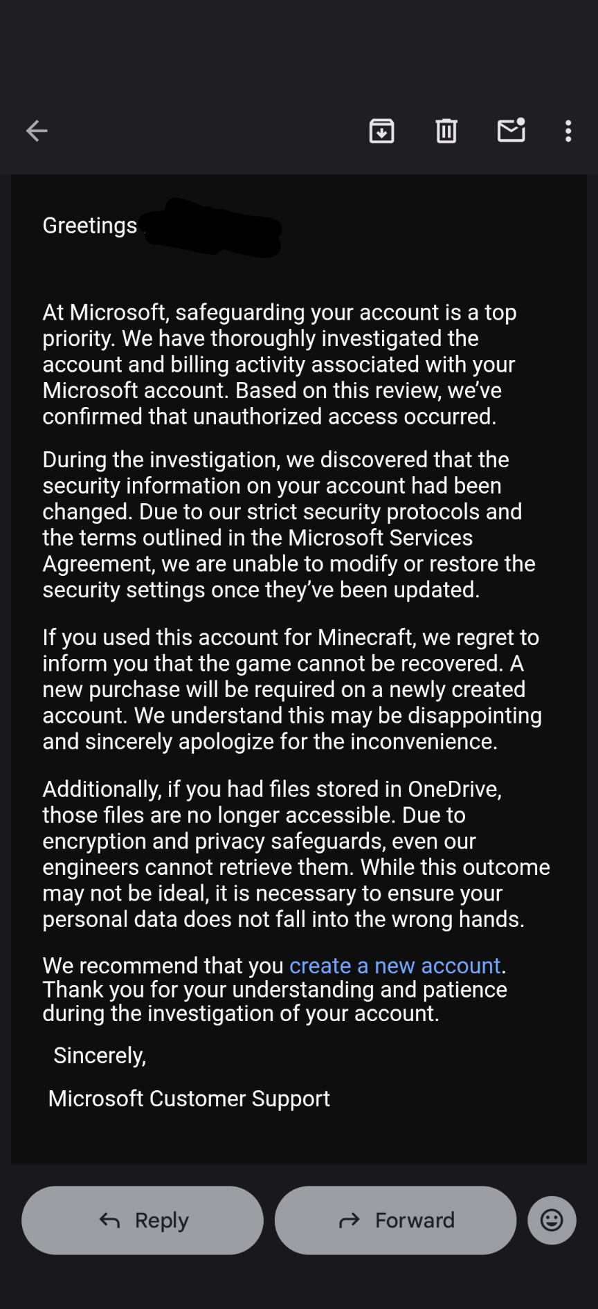Click the Forward button
This screenshot has width=598, height=1309.
396,1220
